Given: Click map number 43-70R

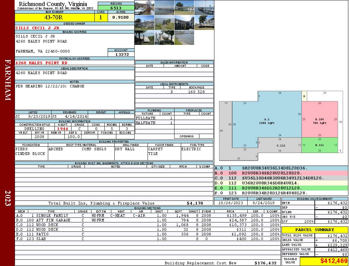Looking at the screenshot, I should [x=54, y=17].
